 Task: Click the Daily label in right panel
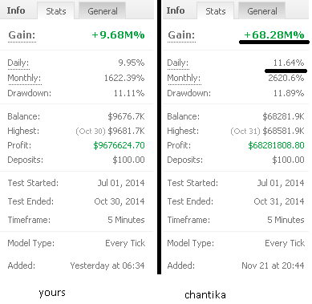pyautogui.click(x=178, y=63)
